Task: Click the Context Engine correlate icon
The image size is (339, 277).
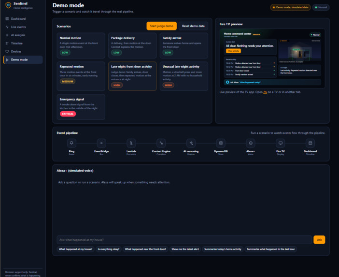Action: click(161, 143)
